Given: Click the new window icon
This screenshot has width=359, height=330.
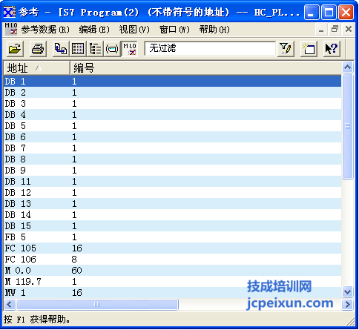Looking at the screenshot, I should (x=309, y=49).
